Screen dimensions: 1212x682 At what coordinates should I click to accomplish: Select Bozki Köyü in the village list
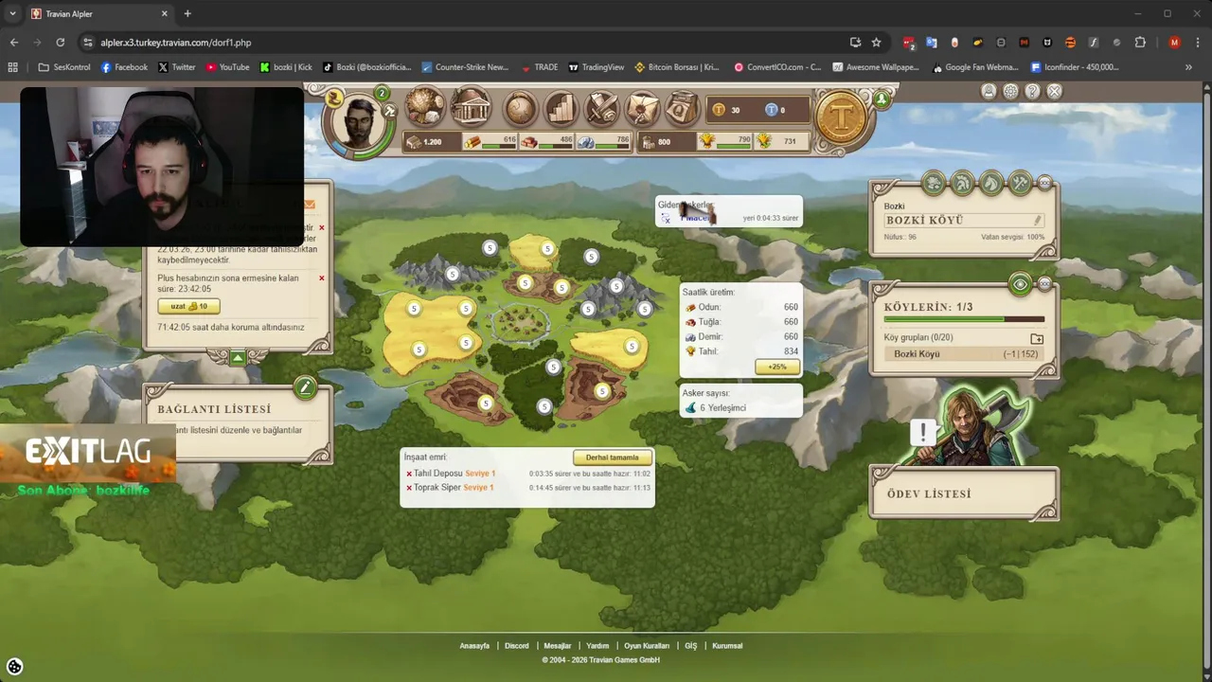(x=964, y=354)
